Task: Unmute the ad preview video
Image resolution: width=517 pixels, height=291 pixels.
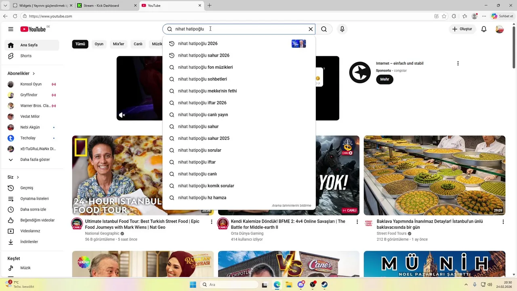Action: coord(122,115)
